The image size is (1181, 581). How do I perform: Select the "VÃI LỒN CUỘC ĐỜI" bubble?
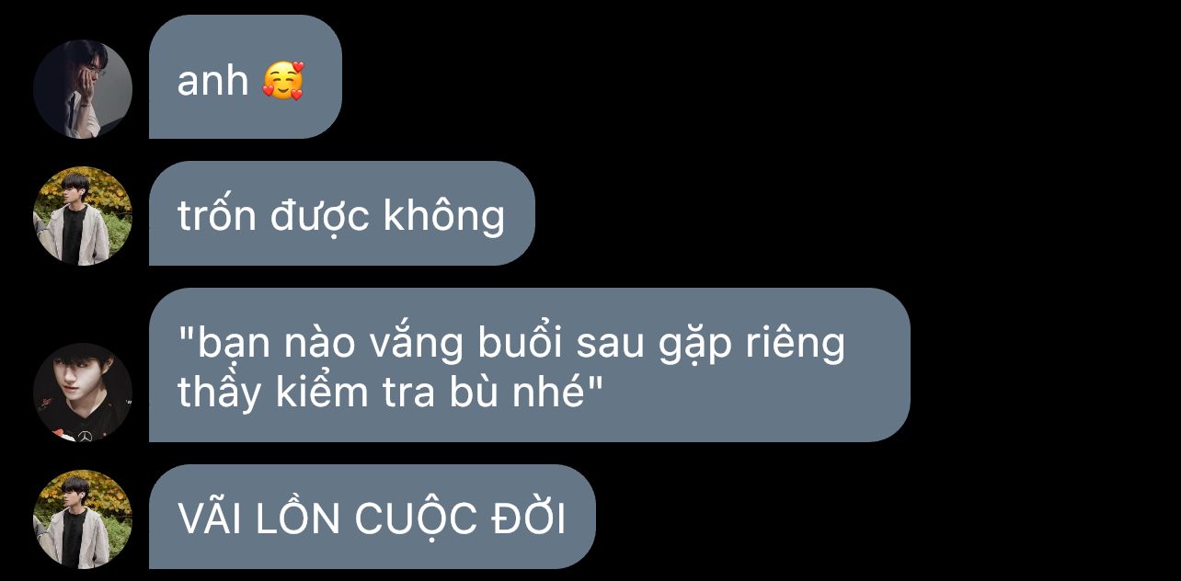pos(373,517)
